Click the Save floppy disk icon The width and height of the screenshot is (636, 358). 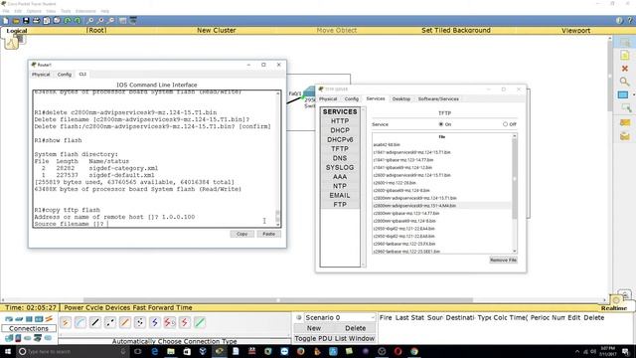coord(26,21)
